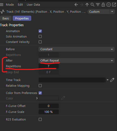Screen dimensions: 117x131
Task: Open the Before dropdown set to Constant
Action: coord(77,49)
